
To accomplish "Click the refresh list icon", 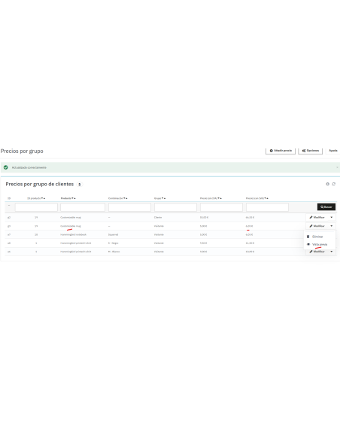I will pyautogui.click(x=333, y=184).
